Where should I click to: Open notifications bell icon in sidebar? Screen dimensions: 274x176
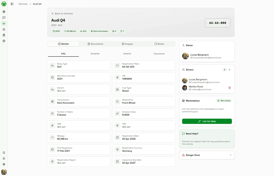[x=4, y=159]
